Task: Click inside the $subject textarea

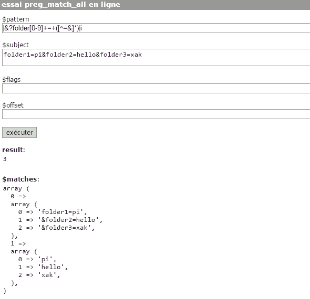Action: [156, 57]
